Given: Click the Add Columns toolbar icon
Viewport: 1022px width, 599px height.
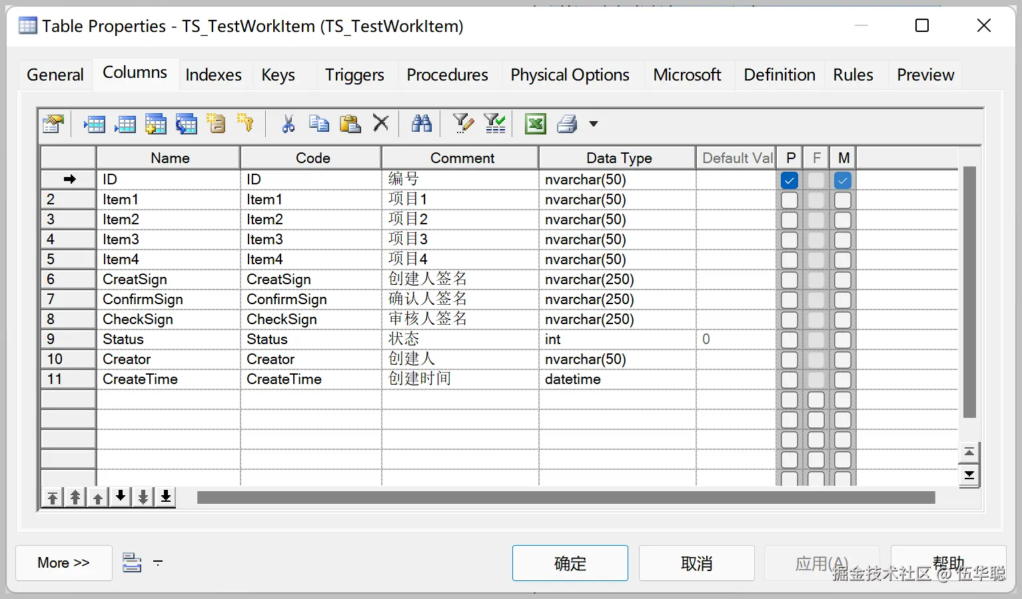Looking at the screenshot, I should [156, 124].
